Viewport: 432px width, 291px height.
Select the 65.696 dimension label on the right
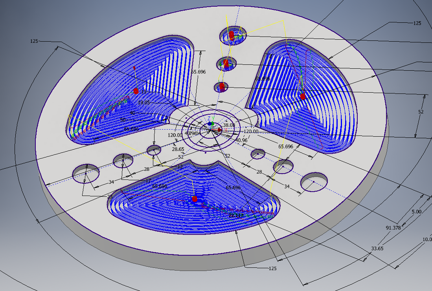coord(286,147)
